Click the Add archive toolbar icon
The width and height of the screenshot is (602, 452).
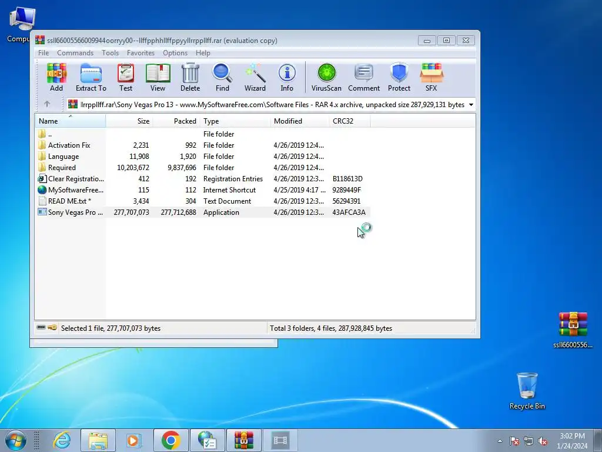56,77
